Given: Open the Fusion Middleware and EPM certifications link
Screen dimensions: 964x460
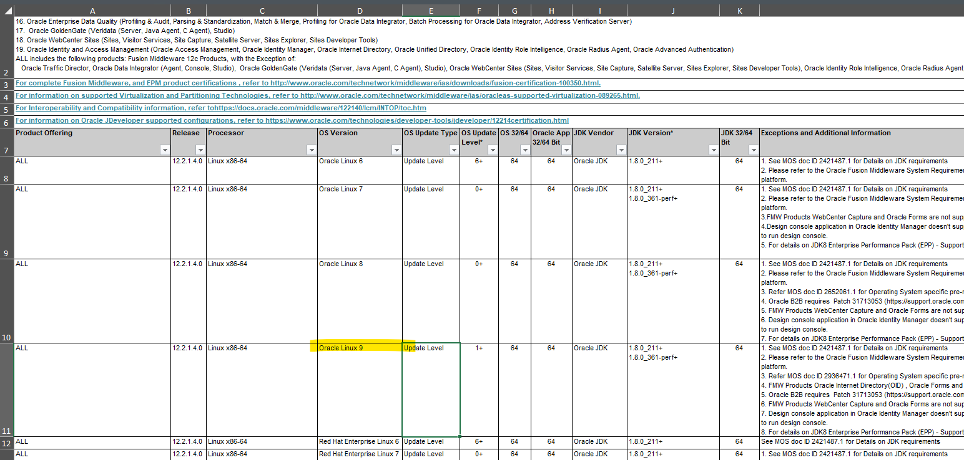Looking at the screenshot, I should click(308, 83).
